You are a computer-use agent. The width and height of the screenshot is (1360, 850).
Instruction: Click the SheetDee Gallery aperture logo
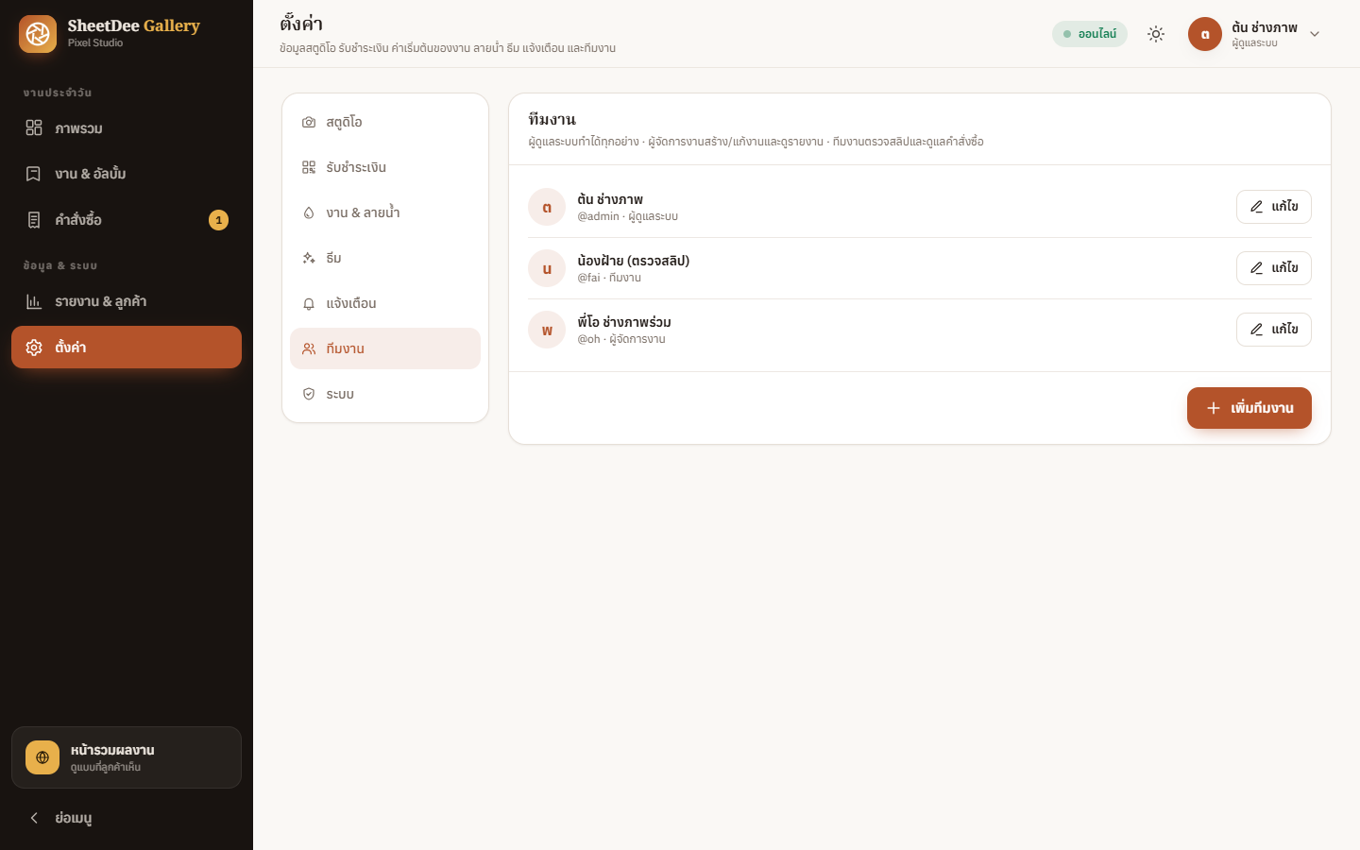click(38, 34)
